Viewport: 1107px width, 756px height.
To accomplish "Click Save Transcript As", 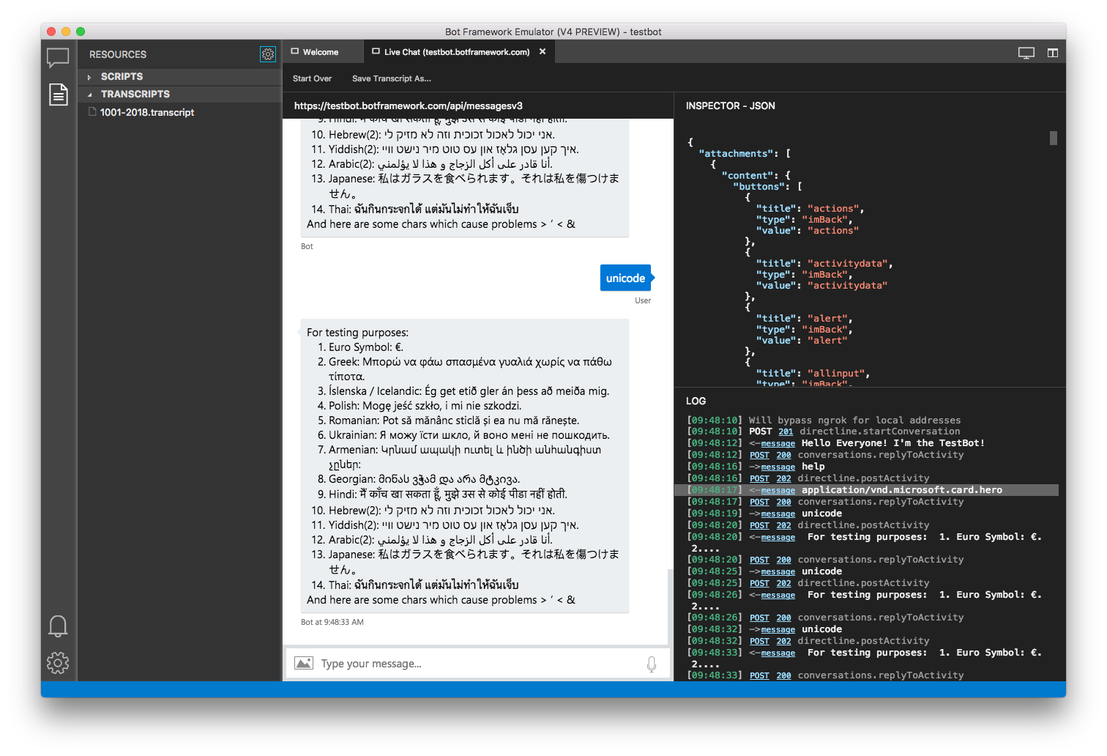I will (x=392, y=78).
